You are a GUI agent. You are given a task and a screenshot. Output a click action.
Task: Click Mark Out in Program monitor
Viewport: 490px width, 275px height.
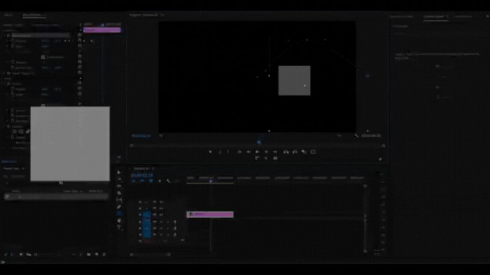(228, 152)
